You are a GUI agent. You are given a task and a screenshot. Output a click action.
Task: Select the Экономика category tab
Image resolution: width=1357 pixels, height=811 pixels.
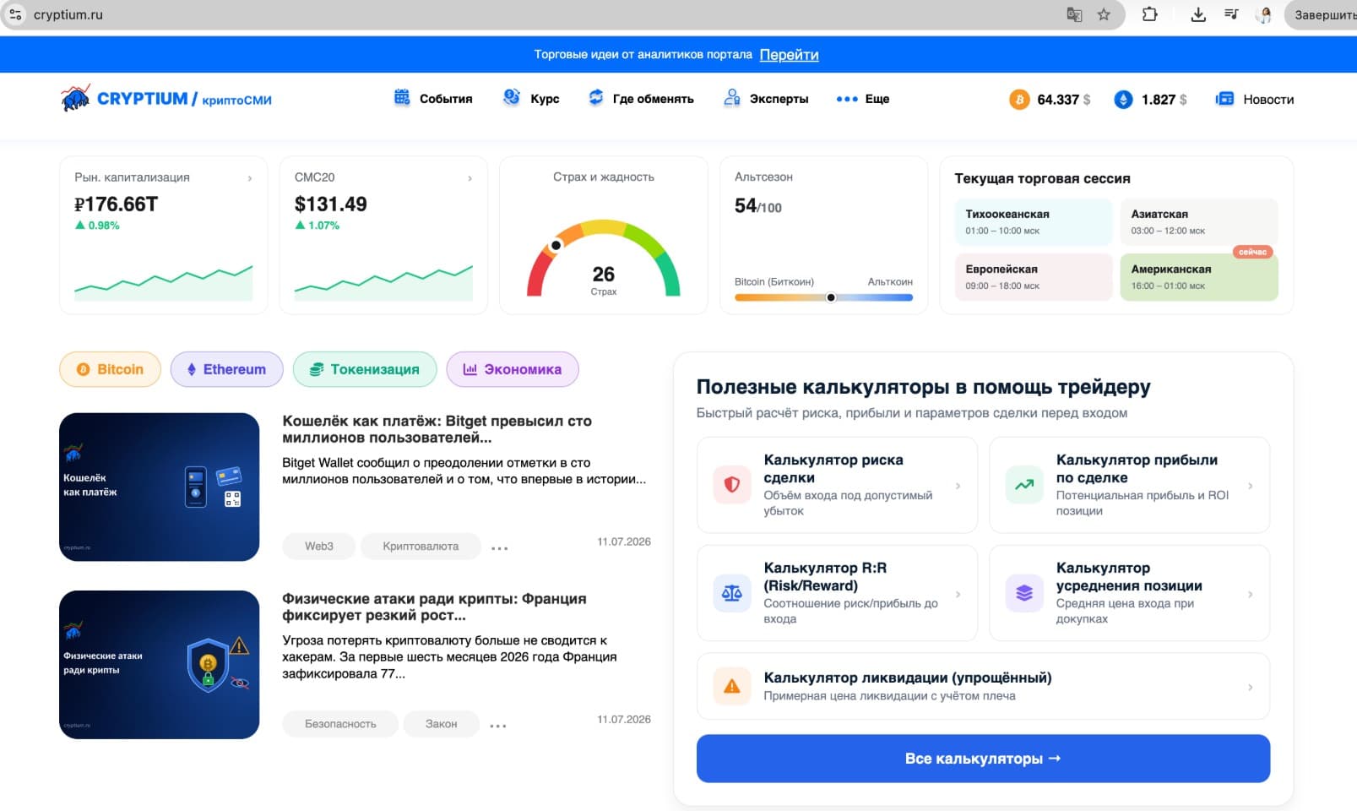513,369
